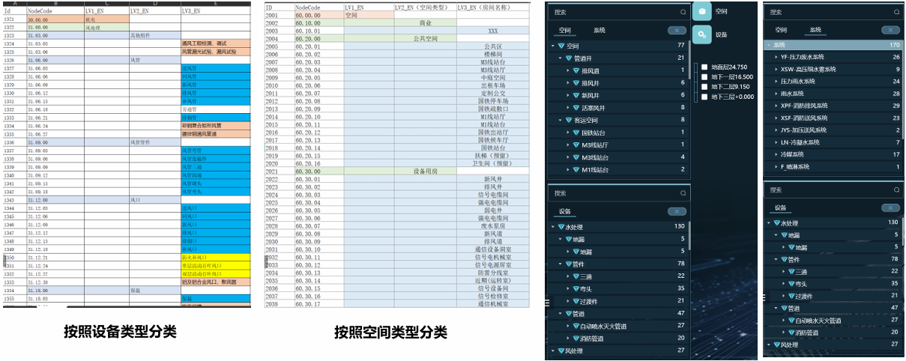
Task: Click search field in bottom-right 设备 panel
Action: (x=824, y=190)
